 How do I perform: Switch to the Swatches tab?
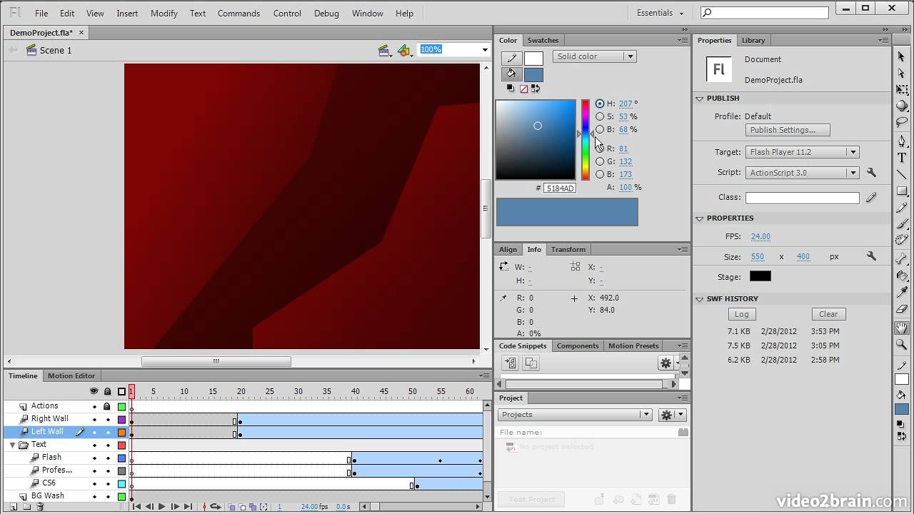[543, 41]
